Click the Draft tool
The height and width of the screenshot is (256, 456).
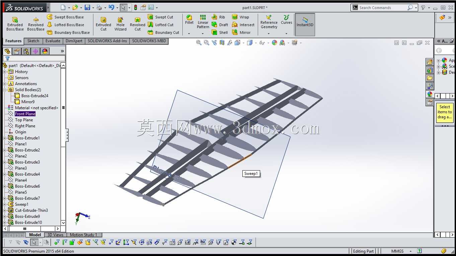pos(220,25)
